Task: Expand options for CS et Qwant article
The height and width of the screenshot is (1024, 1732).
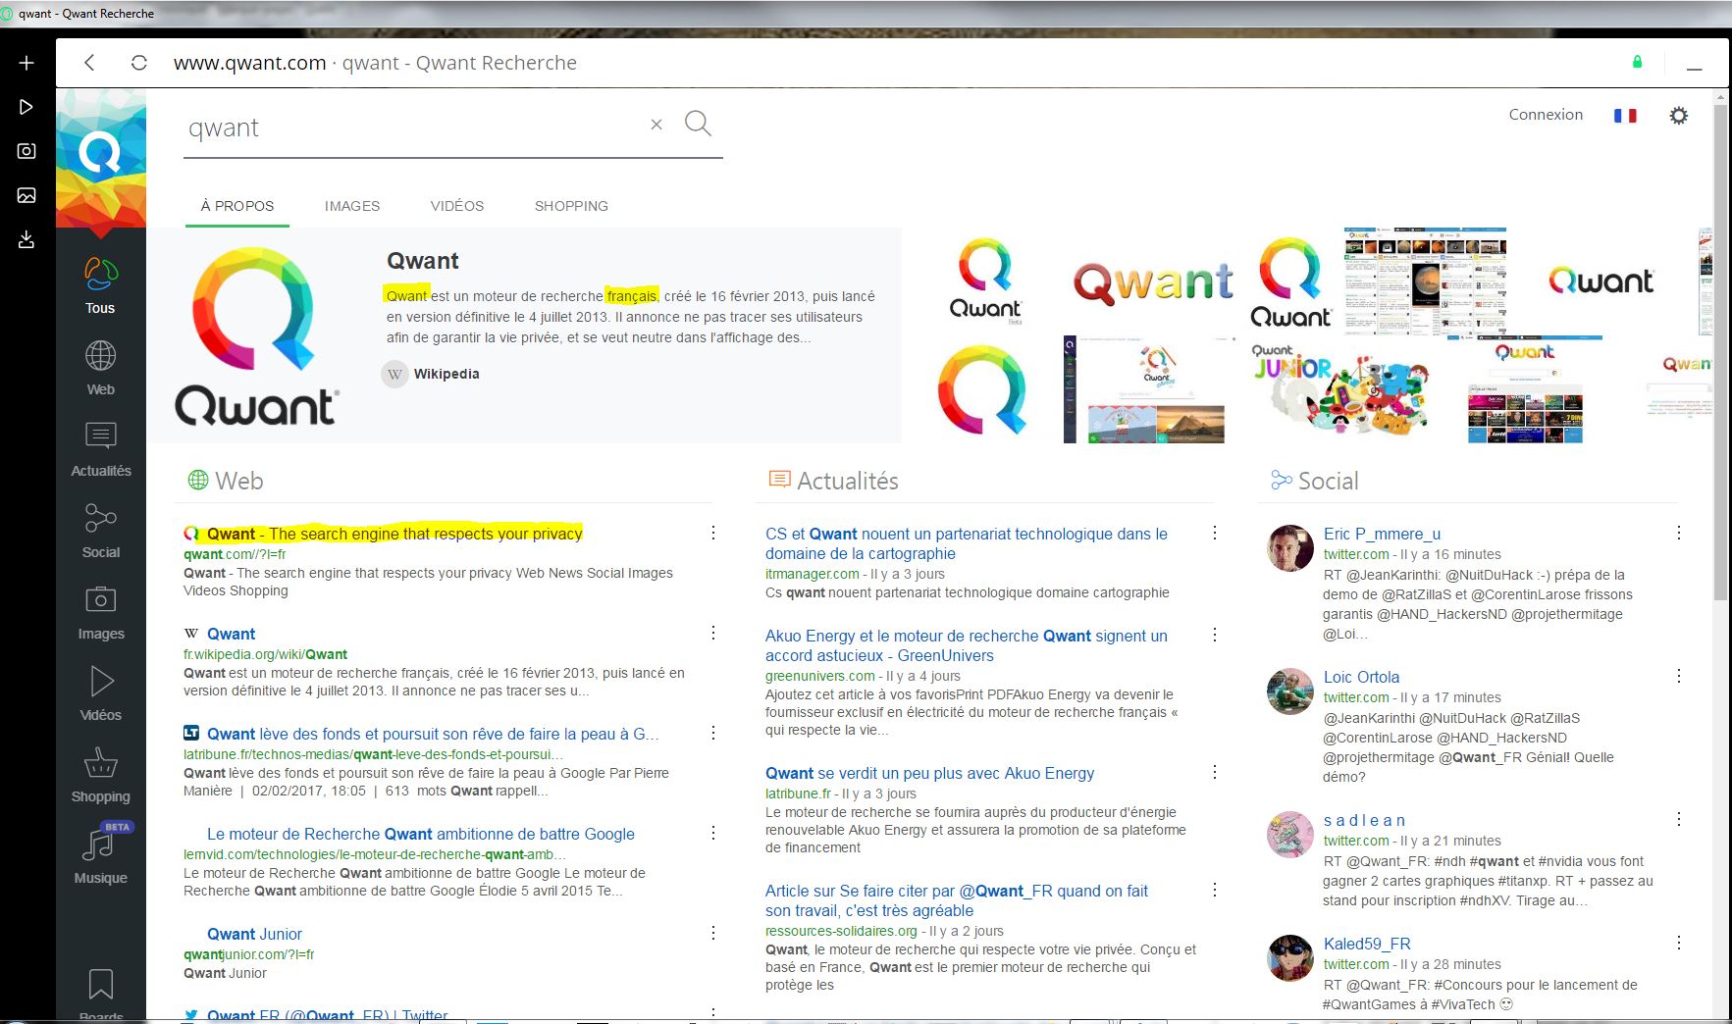Action: pyautogui.click(x=1214, y=534)
